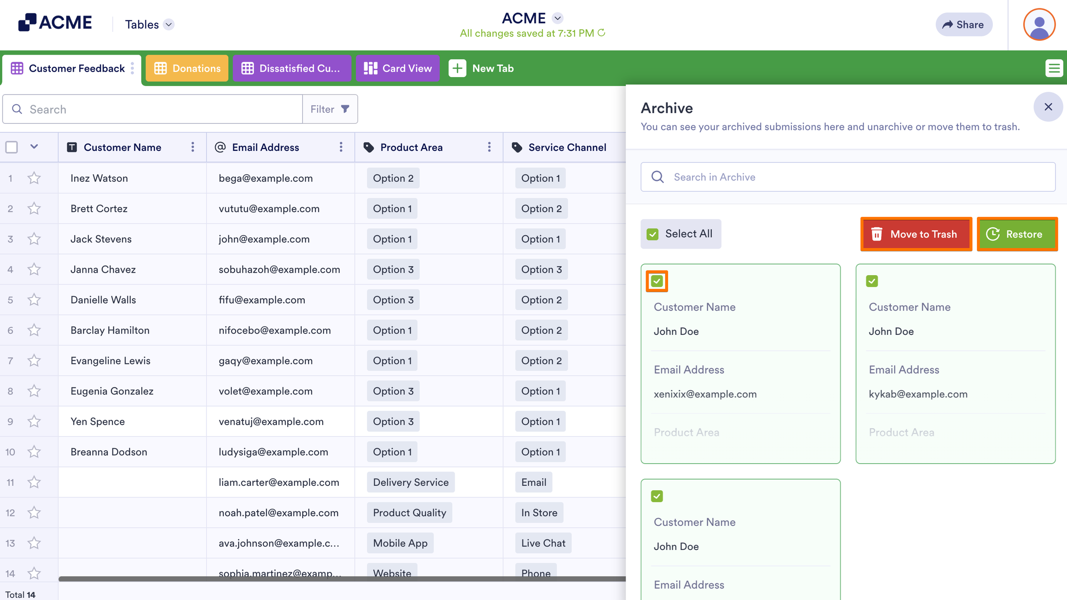
Task: Star the Yen Spence row
Action: click(x=34, y=422)
